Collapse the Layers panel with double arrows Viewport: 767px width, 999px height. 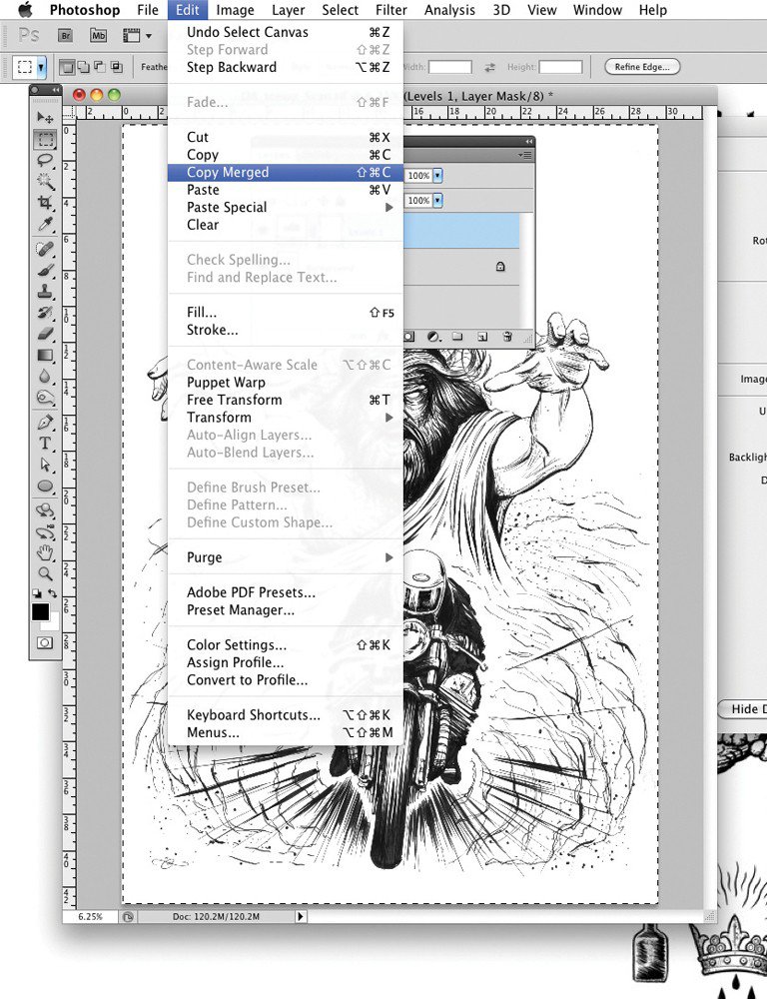(528, 142)
